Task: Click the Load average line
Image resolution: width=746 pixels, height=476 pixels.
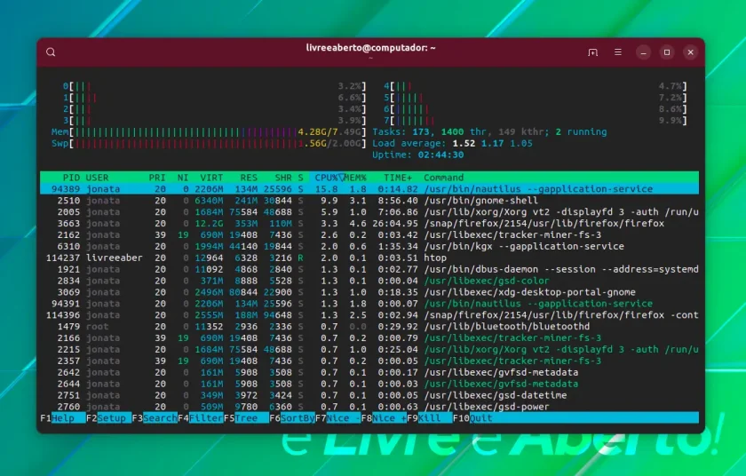Action: coord(452,143)
